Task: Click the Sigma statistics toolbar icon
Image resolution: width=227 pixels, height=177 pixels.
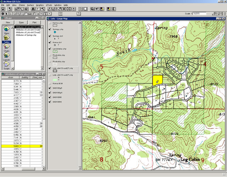Action: coord(113,9)
